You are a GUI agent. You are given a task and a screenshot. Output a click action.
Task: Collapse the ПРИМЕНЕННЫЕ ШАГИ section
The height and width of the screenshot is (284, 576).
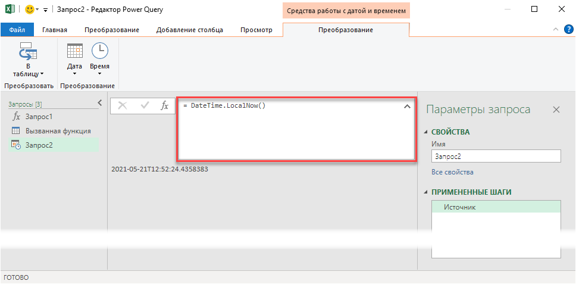pos(426,192)
